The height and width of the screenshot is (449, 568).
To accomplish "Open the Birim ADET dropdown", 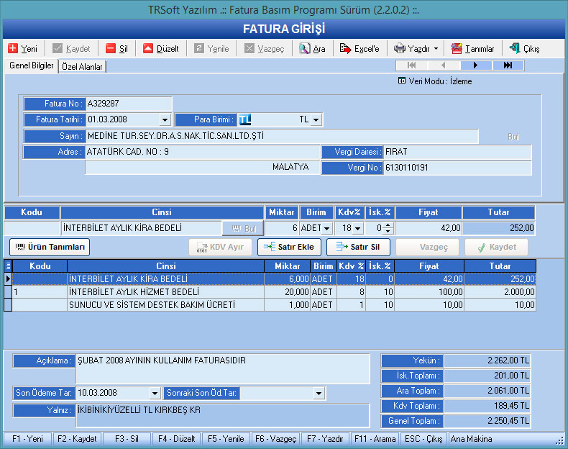I will 326,228.
